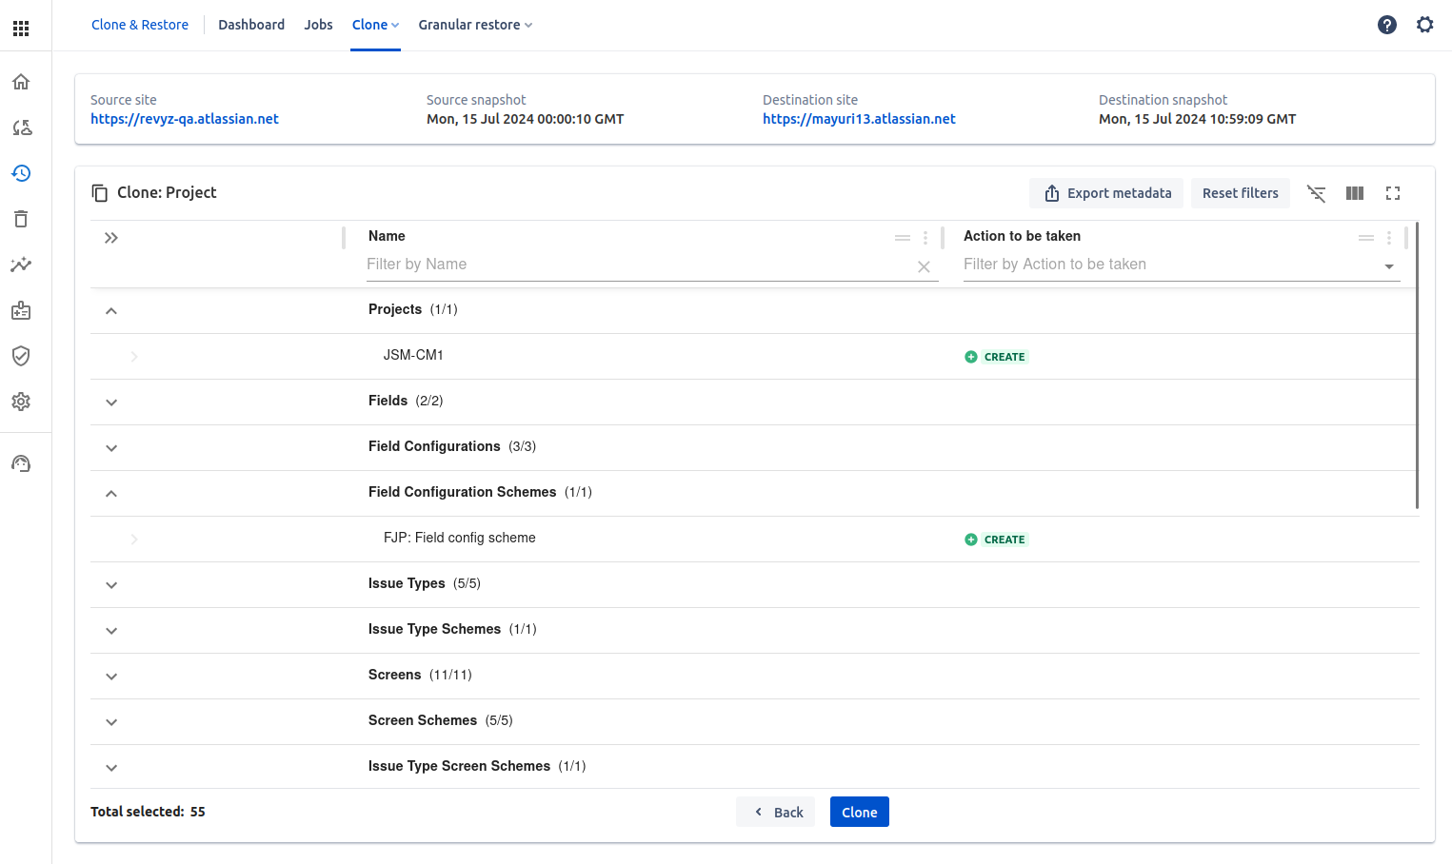Open the shield security icon
Screen dimensions: 1452x864
pos(21,356)
